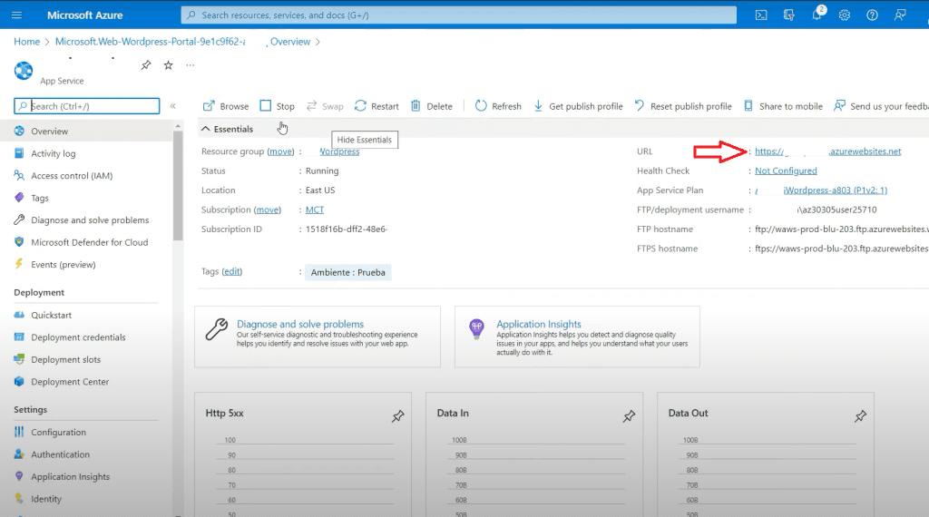The width and height of the screenshot is (929, 517).
Task: Collapse the Essentials section
Action: [228, 129]
